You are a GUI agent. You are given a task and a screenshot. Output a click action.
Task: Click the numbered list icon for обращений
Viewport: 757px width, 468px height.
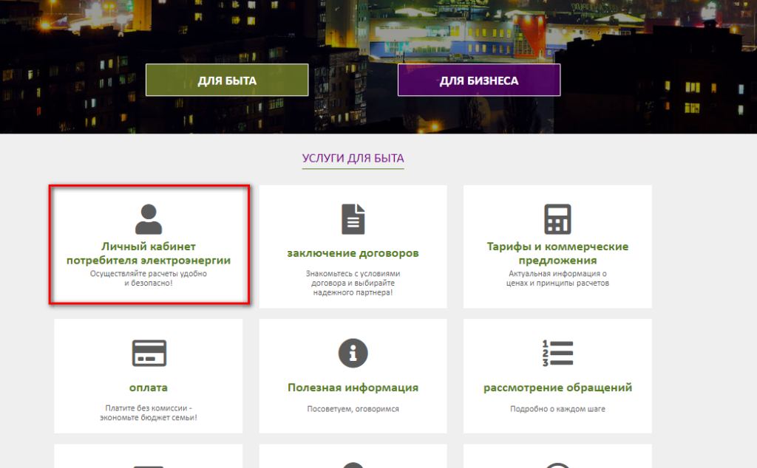click(x=557, y=353)
